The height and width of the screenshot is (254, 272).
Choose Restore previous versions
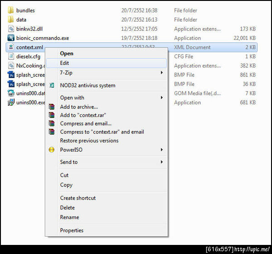(107, 141)
